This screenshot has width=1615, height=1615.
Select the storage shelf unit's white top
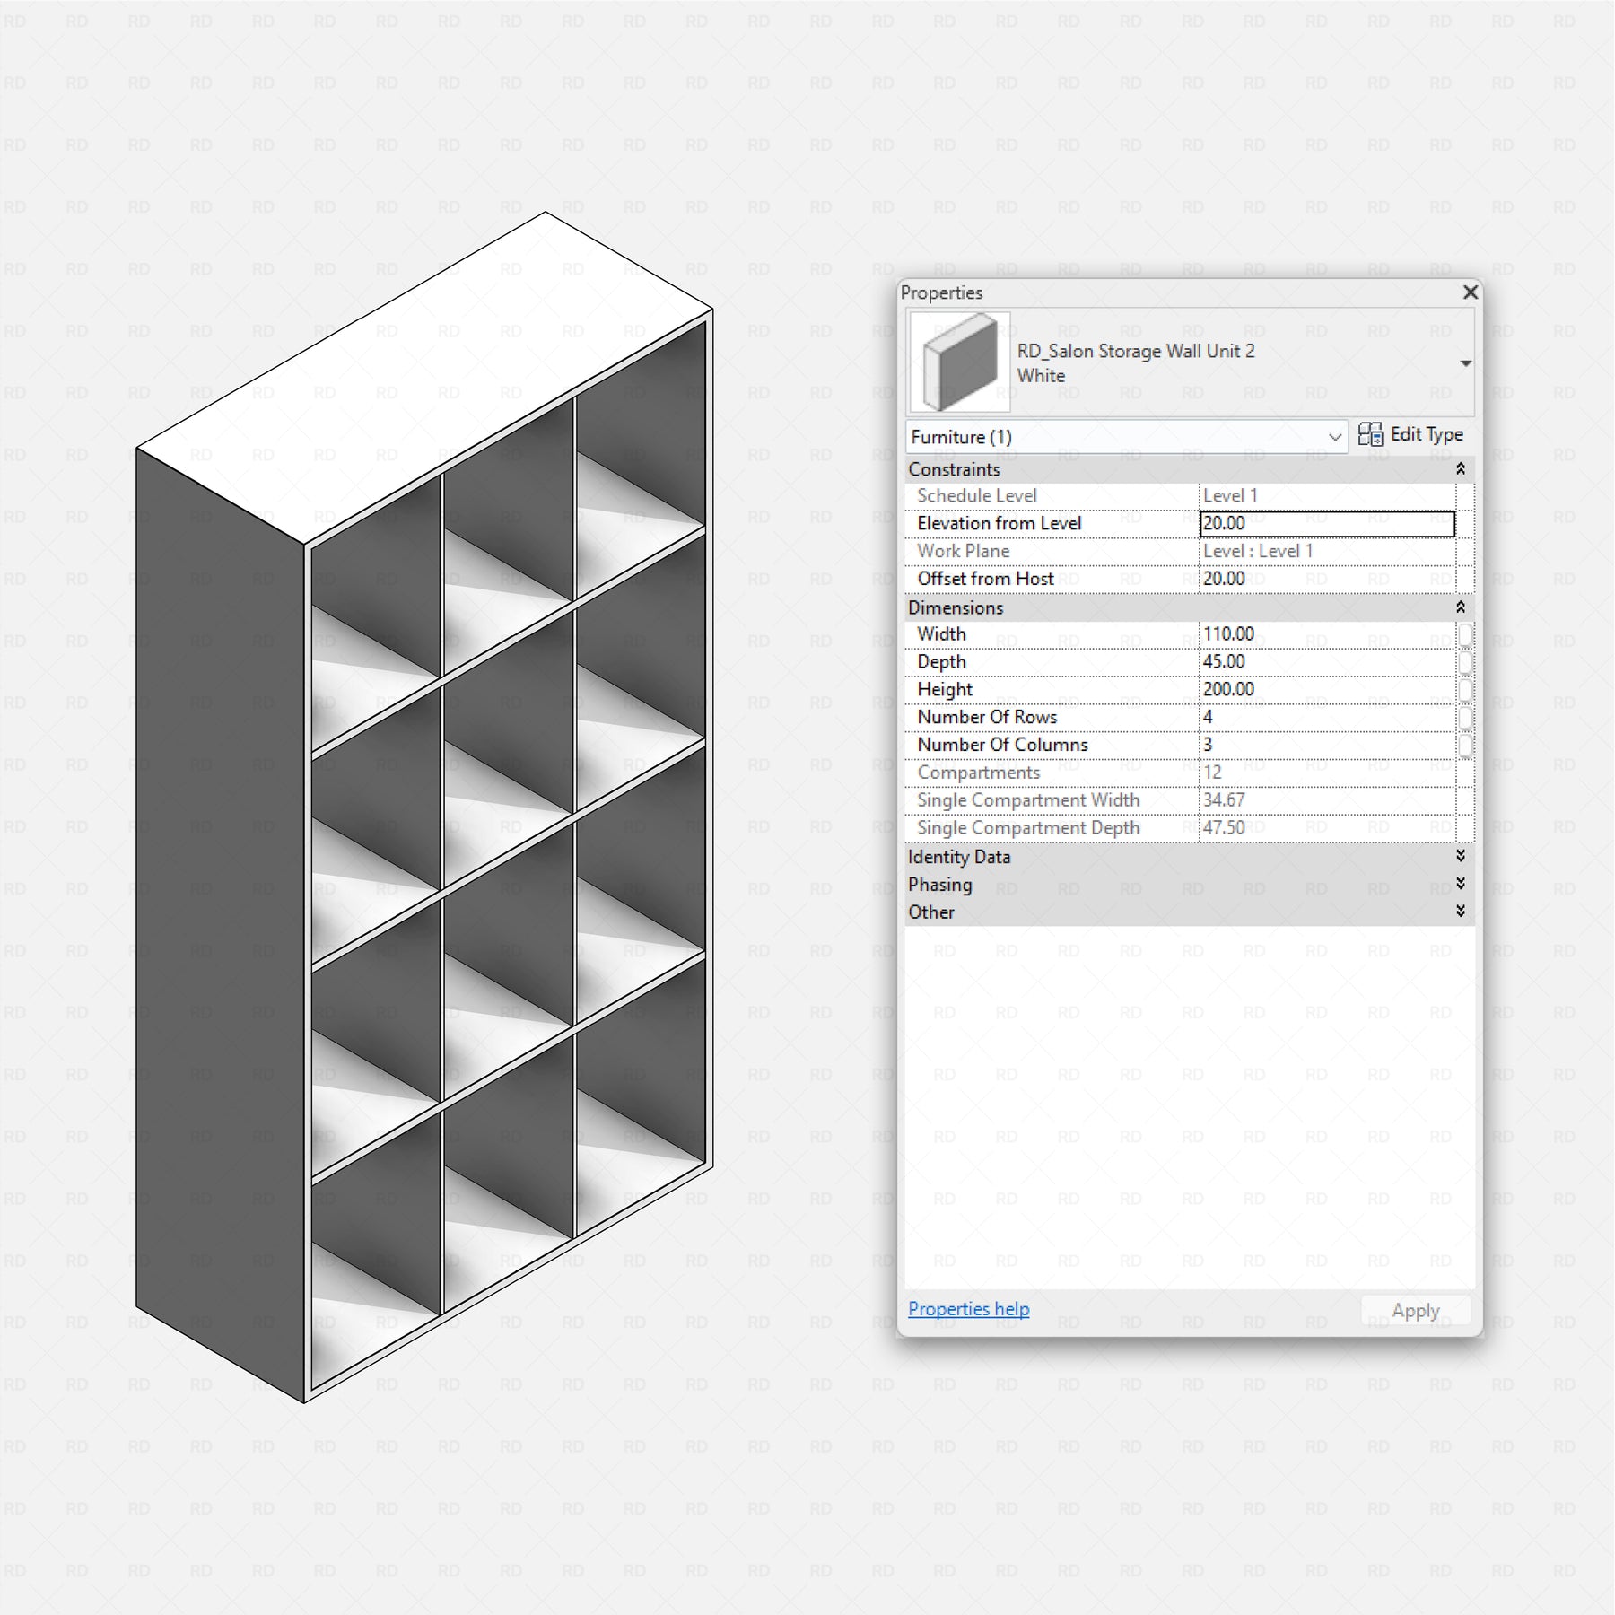[x=422, y=377]
